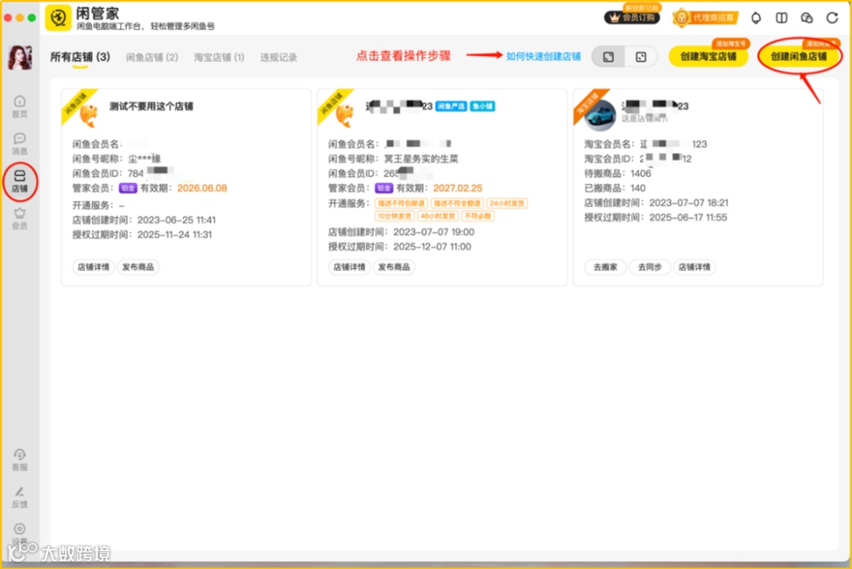This screenshot has height=569, width=852.
Task: Open the 会员 membership sidebar icon
Action: point(20,219)
